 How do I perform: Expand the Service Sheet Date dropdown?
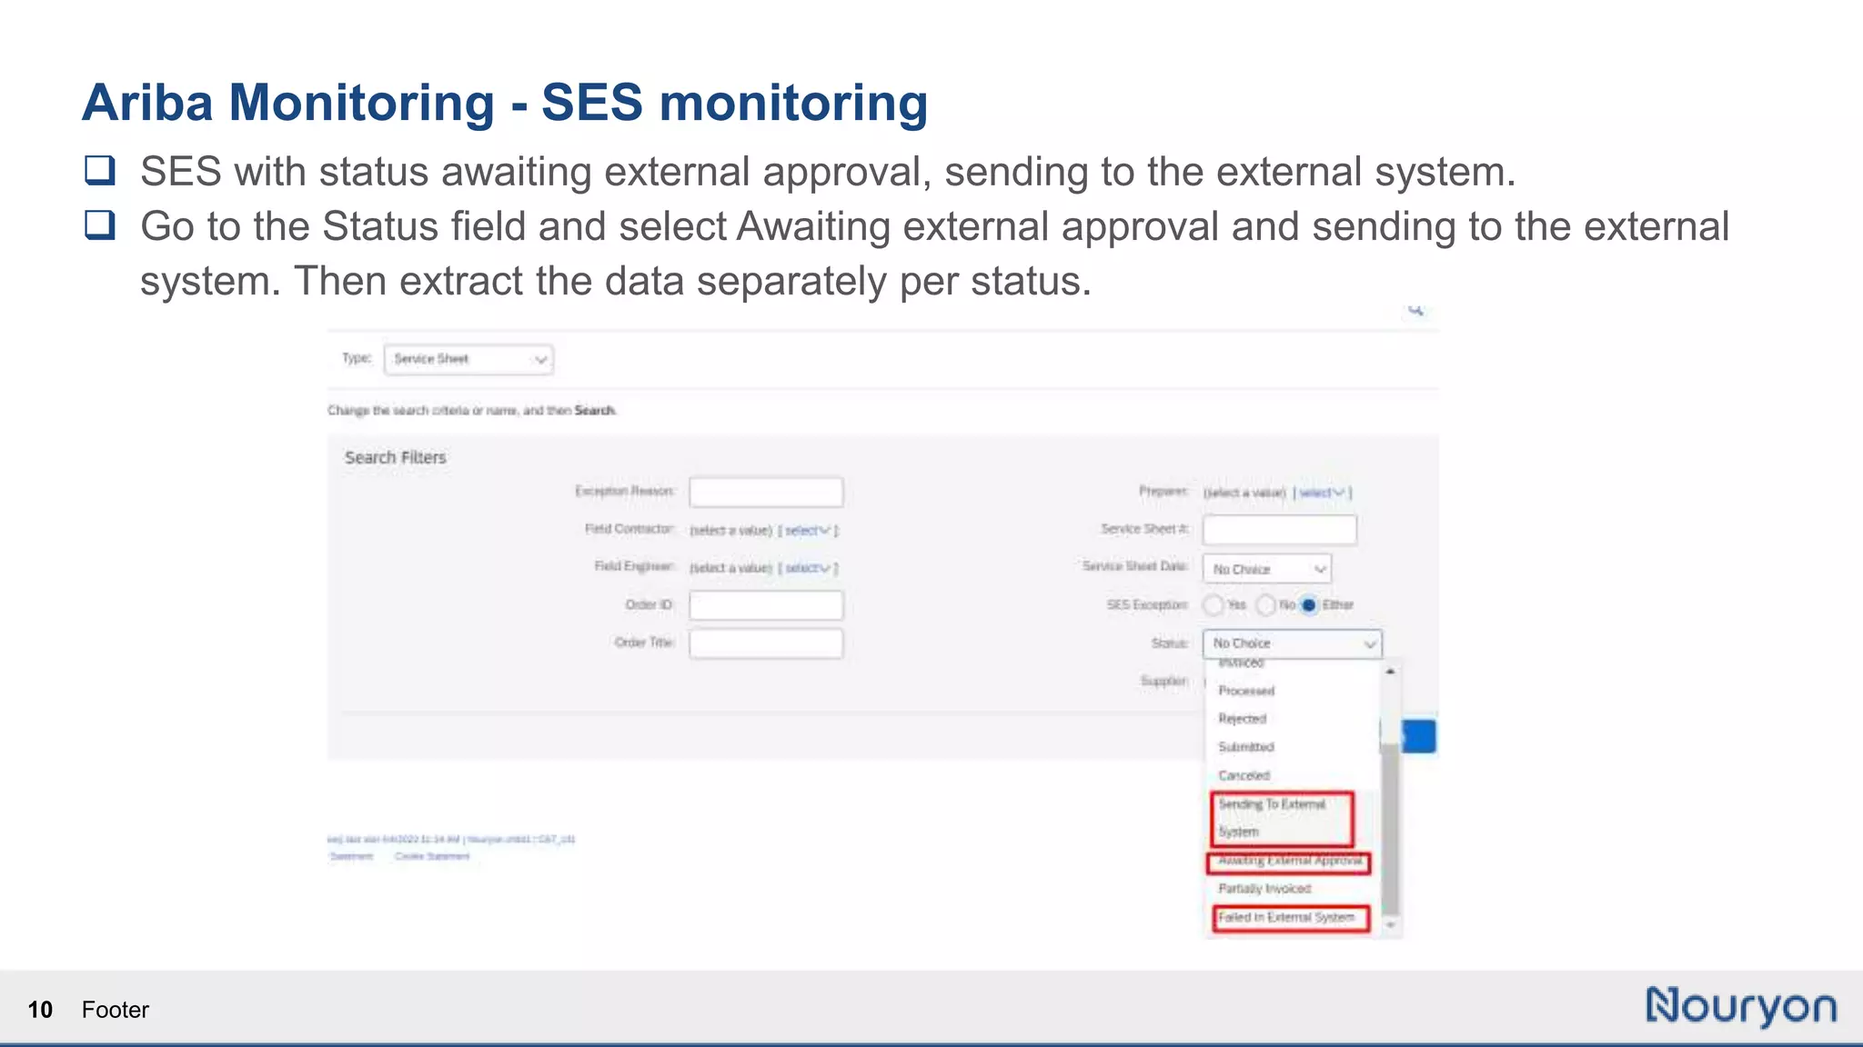1266,569
